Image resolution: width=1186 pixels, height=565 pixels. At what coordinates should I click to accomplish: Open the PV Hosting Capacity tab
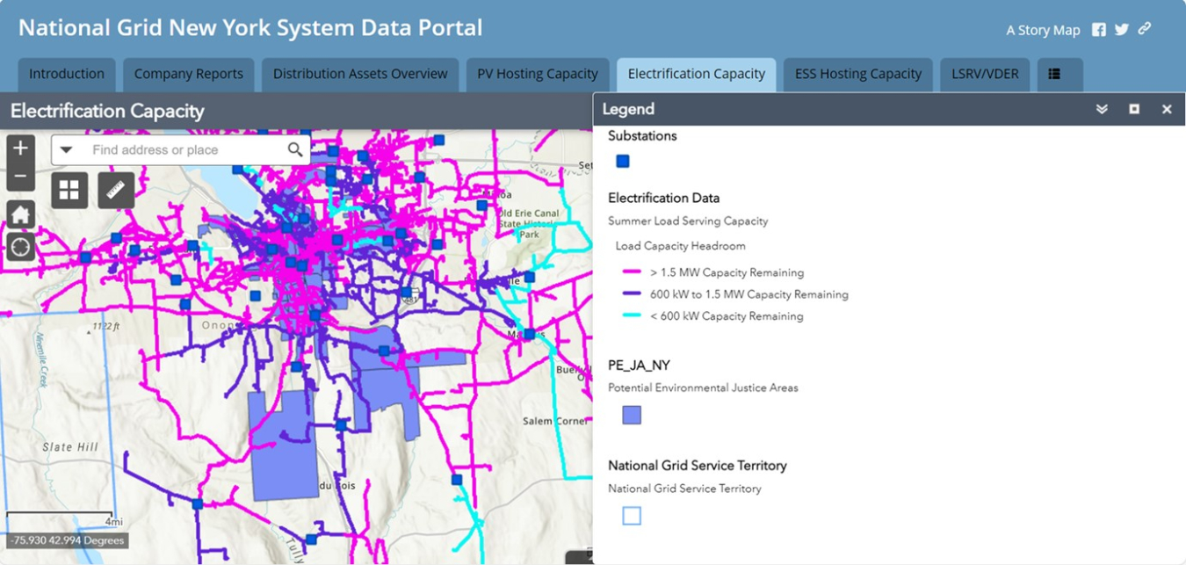pyautogui.click(x=538, y=75)
